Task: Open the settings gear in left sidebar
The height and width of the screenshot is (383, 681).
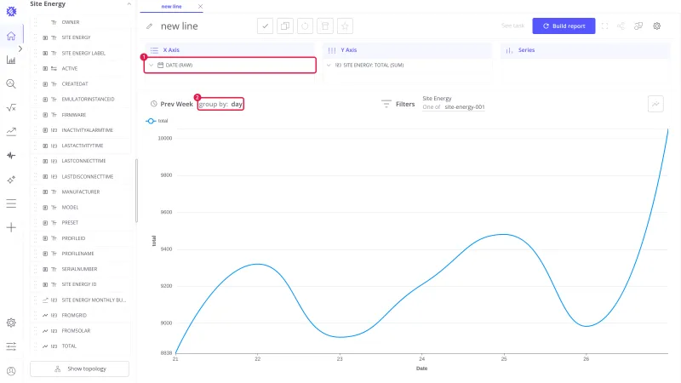Action: 11,323
